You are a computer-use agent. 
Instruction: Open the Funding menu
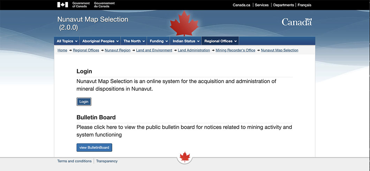coord(159,41)
